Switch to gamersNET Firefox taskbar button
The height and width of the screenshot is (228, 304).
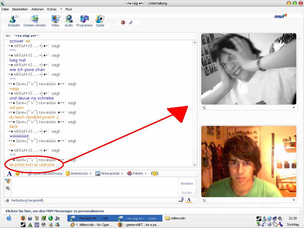coord(139,225)
